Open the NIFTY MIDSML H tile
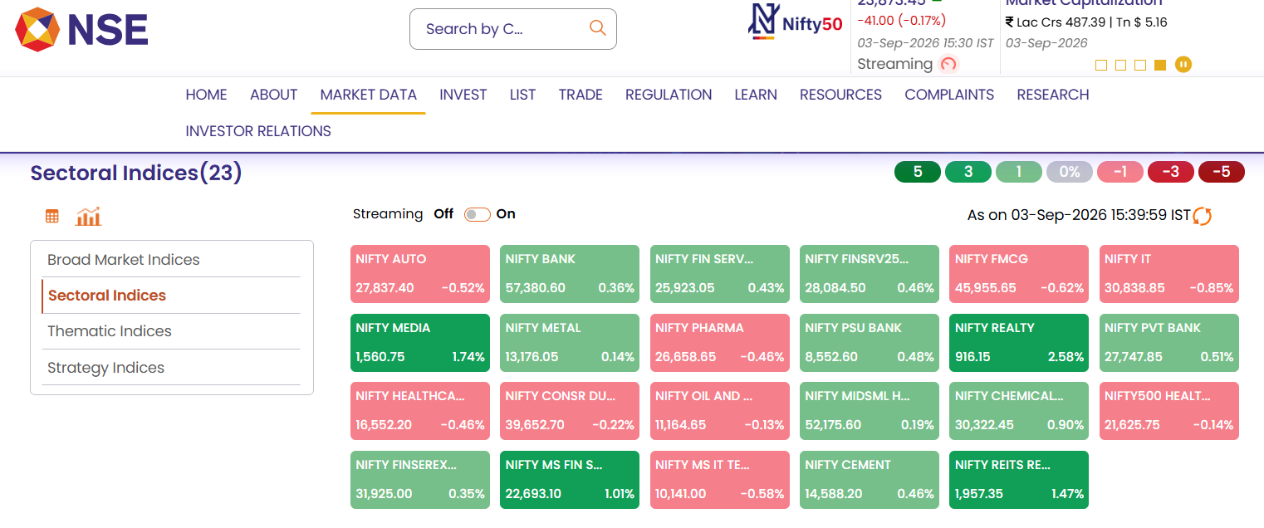1264x528 pixels. (x=870, y=411)
